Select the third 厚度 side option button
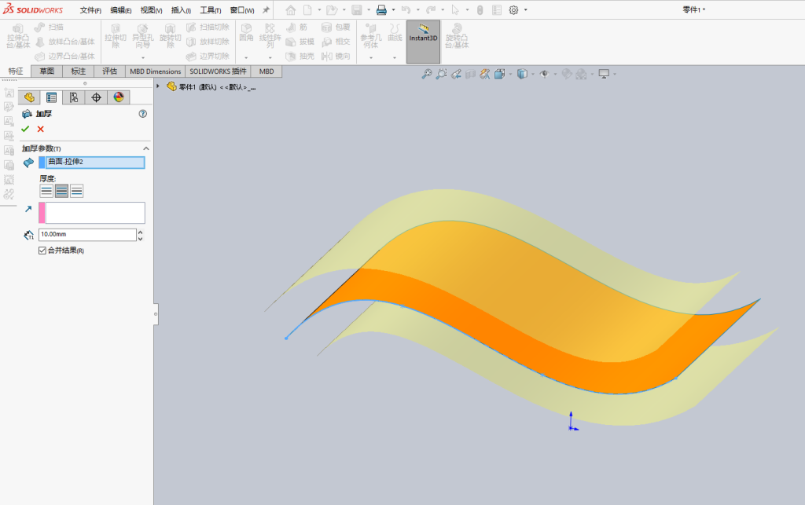 tap(76, 191)
